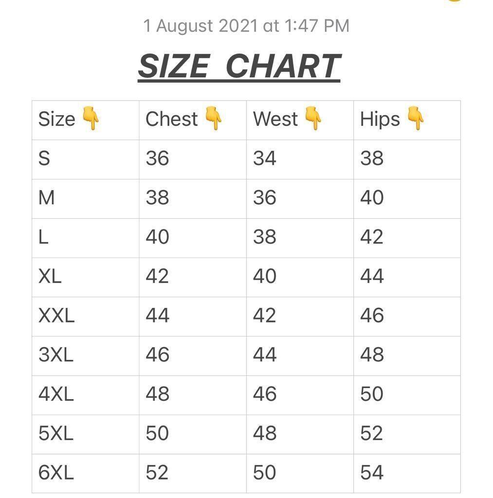493x498 pixels.
Task: Tap the 3XL row label
Action: click(56, 355)
